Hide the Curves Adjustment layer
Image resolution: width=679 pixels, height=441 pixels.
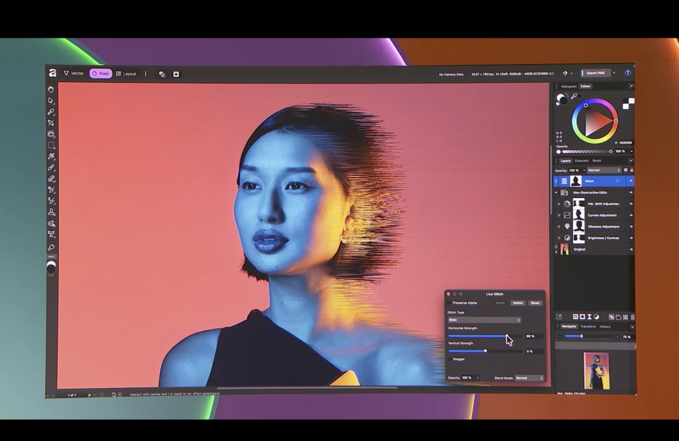(x=631, y=215)
